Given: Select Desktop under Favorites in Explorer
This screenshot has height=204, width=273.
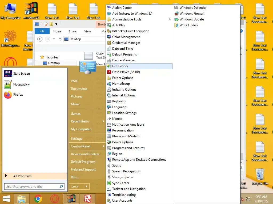Looking at the screenshot, I should (56, 63).
